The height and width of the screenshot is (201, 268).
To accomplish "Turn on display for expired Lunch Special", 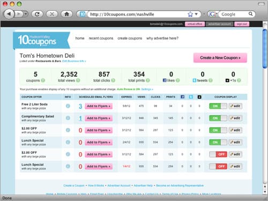I will click(218, 166).
